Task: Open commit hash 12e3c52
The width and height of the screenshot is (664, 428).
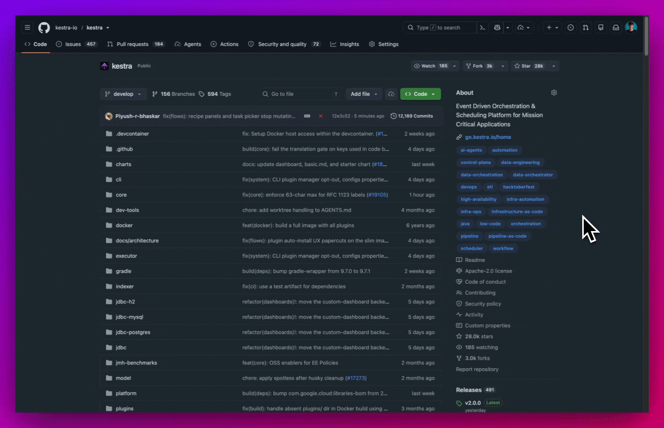Action: click(x=341, y=116)
